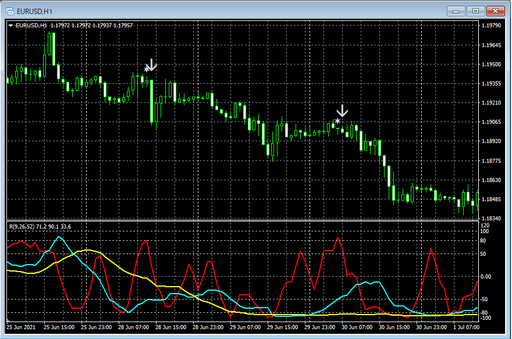Click the 1.19790 price on the scale

(x=492, y=26)
